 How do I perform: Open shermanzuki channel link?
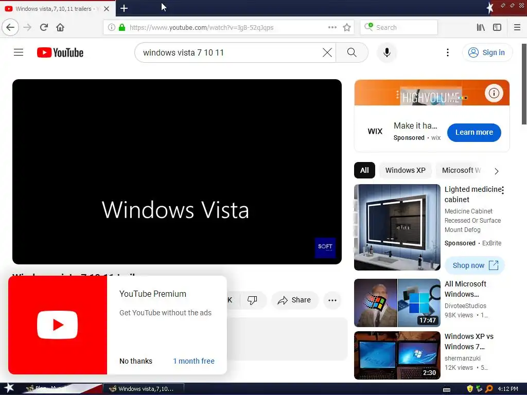pyautogui.click(x=463, y=358)
